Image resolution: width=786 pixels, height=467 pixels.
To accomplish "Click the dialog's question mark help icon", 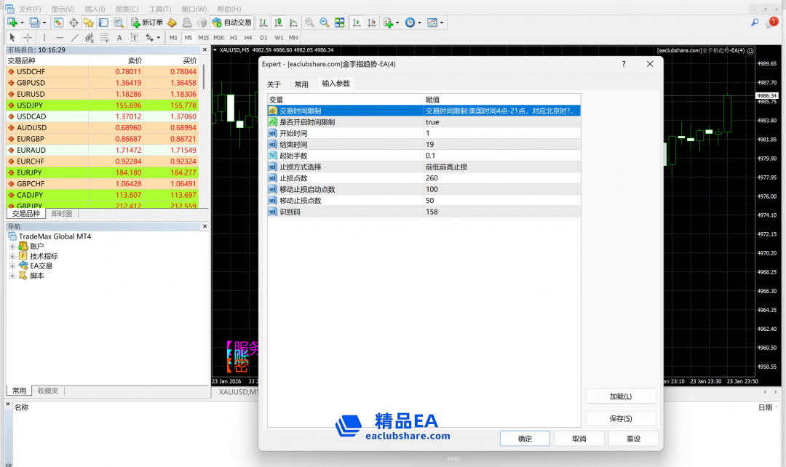I will point(624,64).
